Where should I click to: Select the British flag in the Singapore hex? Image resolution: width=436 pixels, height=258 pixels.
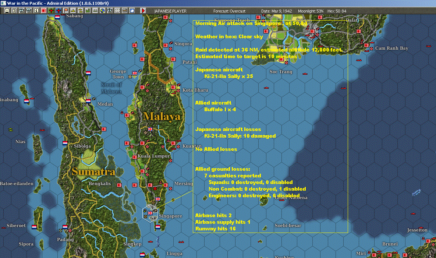click(x=150, y=213)
